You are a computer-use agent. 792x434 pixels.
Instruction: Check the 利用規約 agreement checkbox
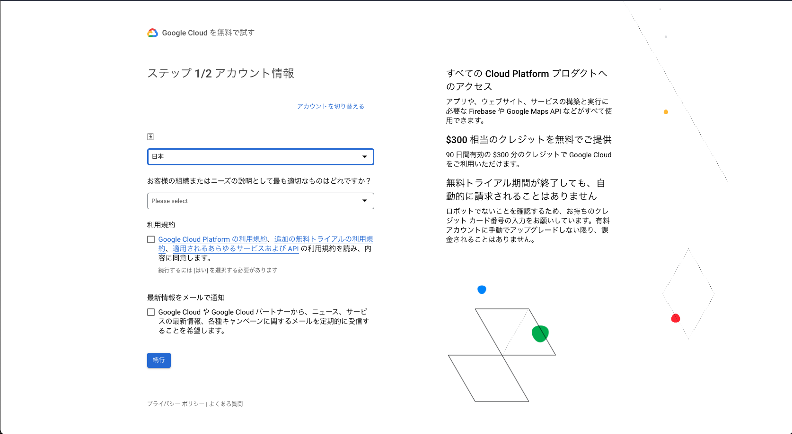(x=151, y=239)
